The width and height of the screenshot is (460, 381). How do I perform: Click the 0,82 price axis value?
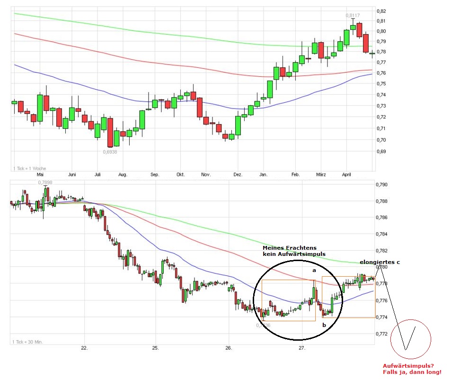pos(381,11)
